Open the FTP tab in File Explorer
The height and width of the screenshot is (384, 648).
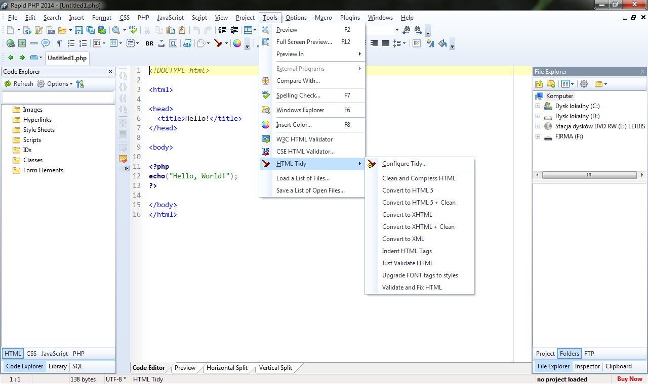tap(589, 354)
